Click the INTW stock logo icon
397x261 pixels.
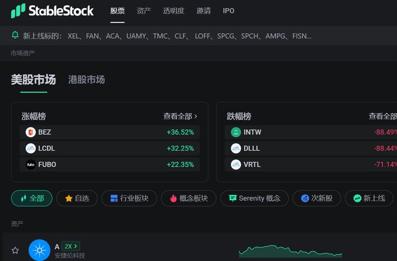pyautogui.click(x=236, y=132)
